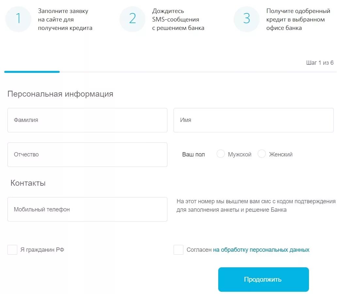This screenshot has height=294, width=337.
Task: Focus the Мобильный телефон input field
Action: [87, 209]
